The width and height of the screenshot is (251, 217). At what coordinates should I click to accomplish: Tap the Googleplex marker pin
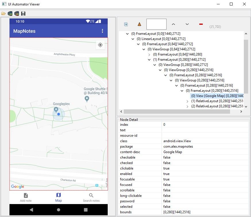click(56, 110)
